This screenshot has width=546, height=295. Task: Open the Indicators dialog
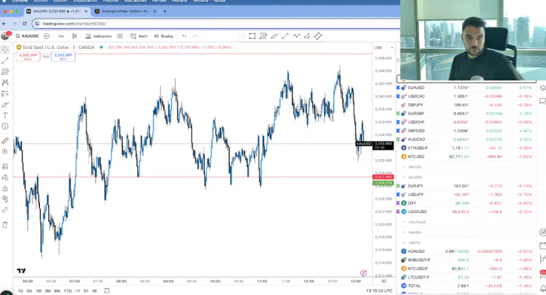coord(99,36)
